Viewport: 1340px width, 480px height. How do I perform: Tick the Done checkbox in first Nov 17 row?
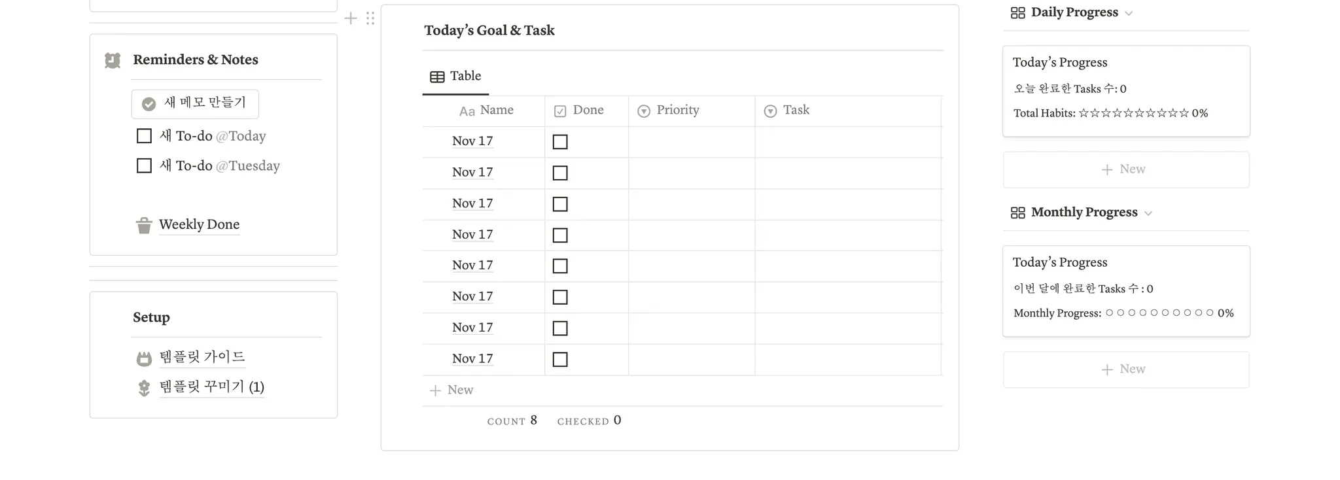560,142
